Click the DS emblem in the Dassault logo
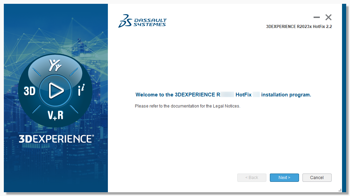Screen dimensions: 350x196 (x=125, y=21)
